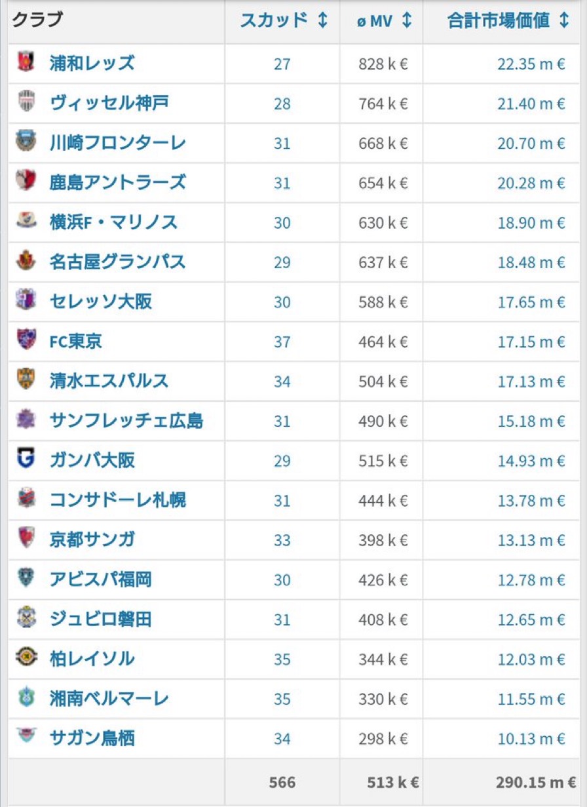Image resolution: width=587 pixels, height=807 pixels.
Task: Open the セレッソ大阪 club page link
Action: coord(101,301)
